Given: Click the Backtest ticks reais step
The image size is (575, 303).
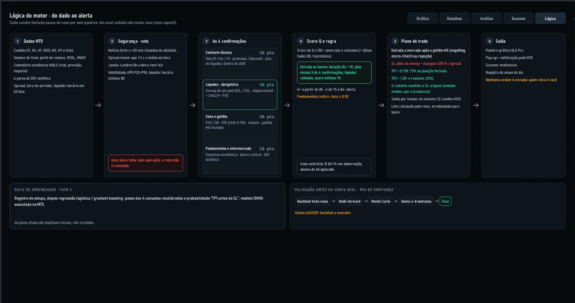Looking at the screenshot, I should [x=313, y=201].
